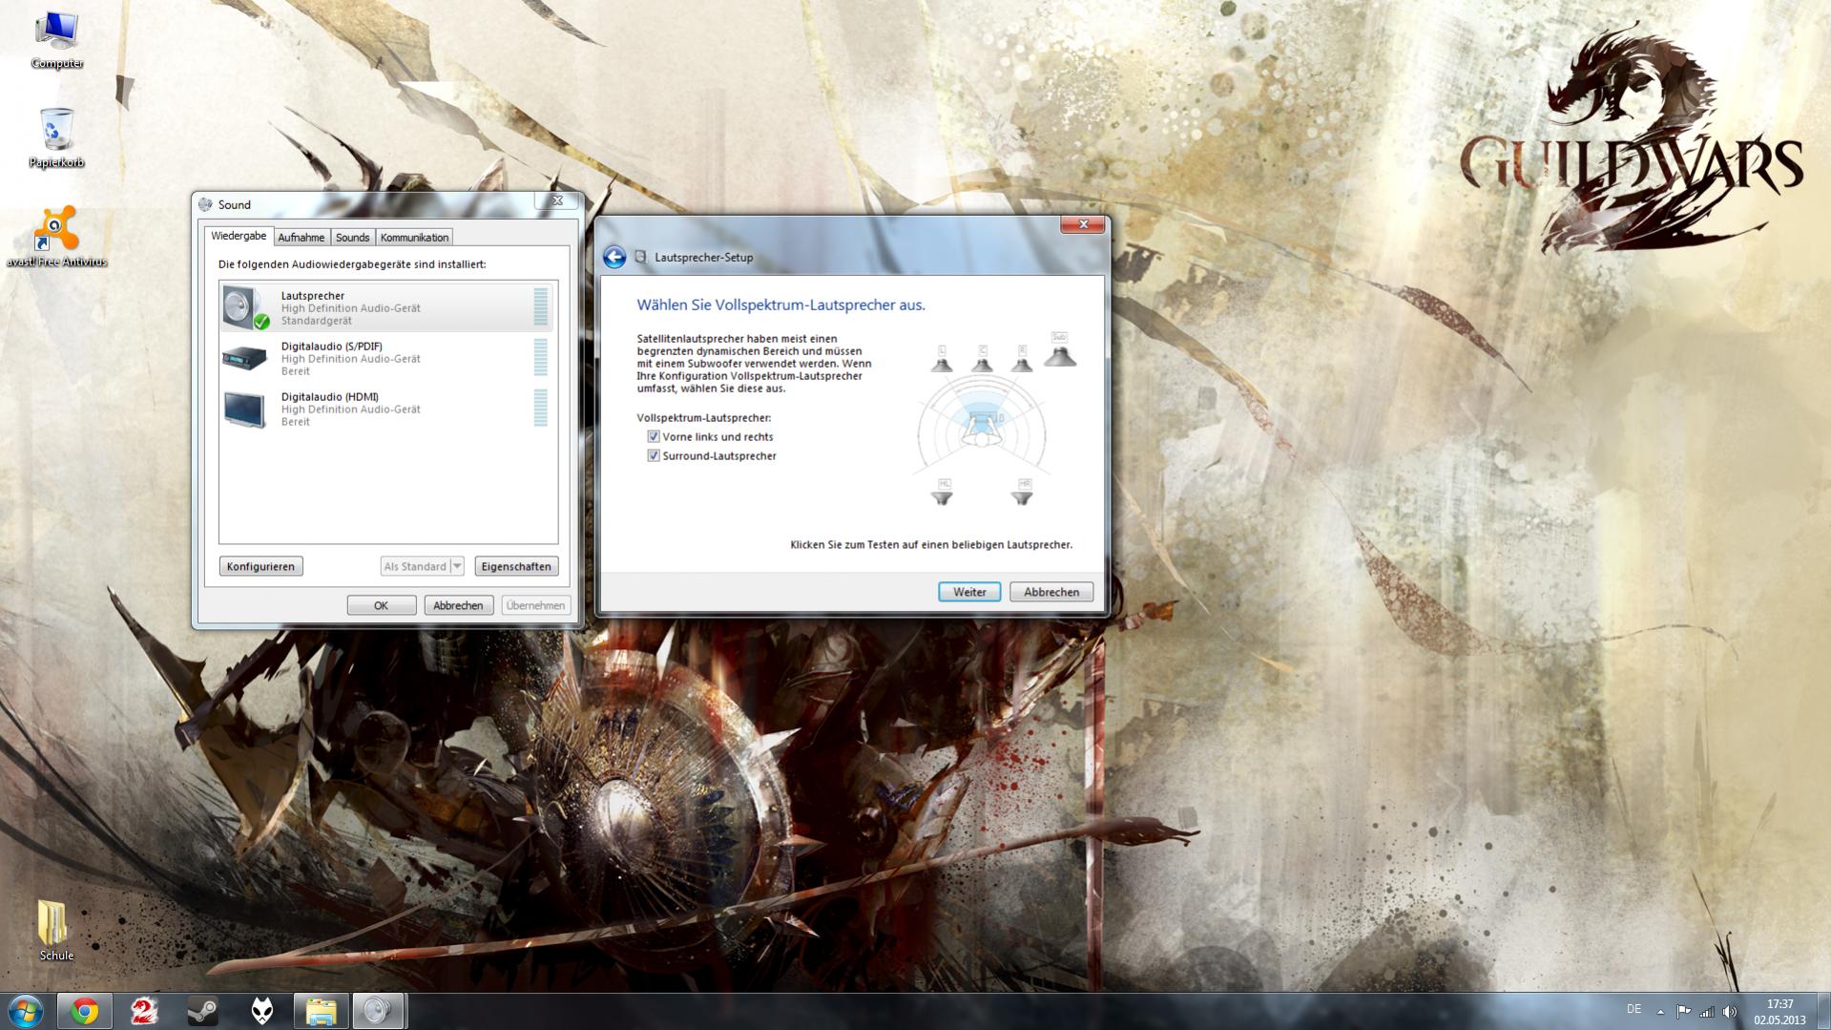
Task: Launch Google Chrome from taskbar
Action: (85, 1011)
